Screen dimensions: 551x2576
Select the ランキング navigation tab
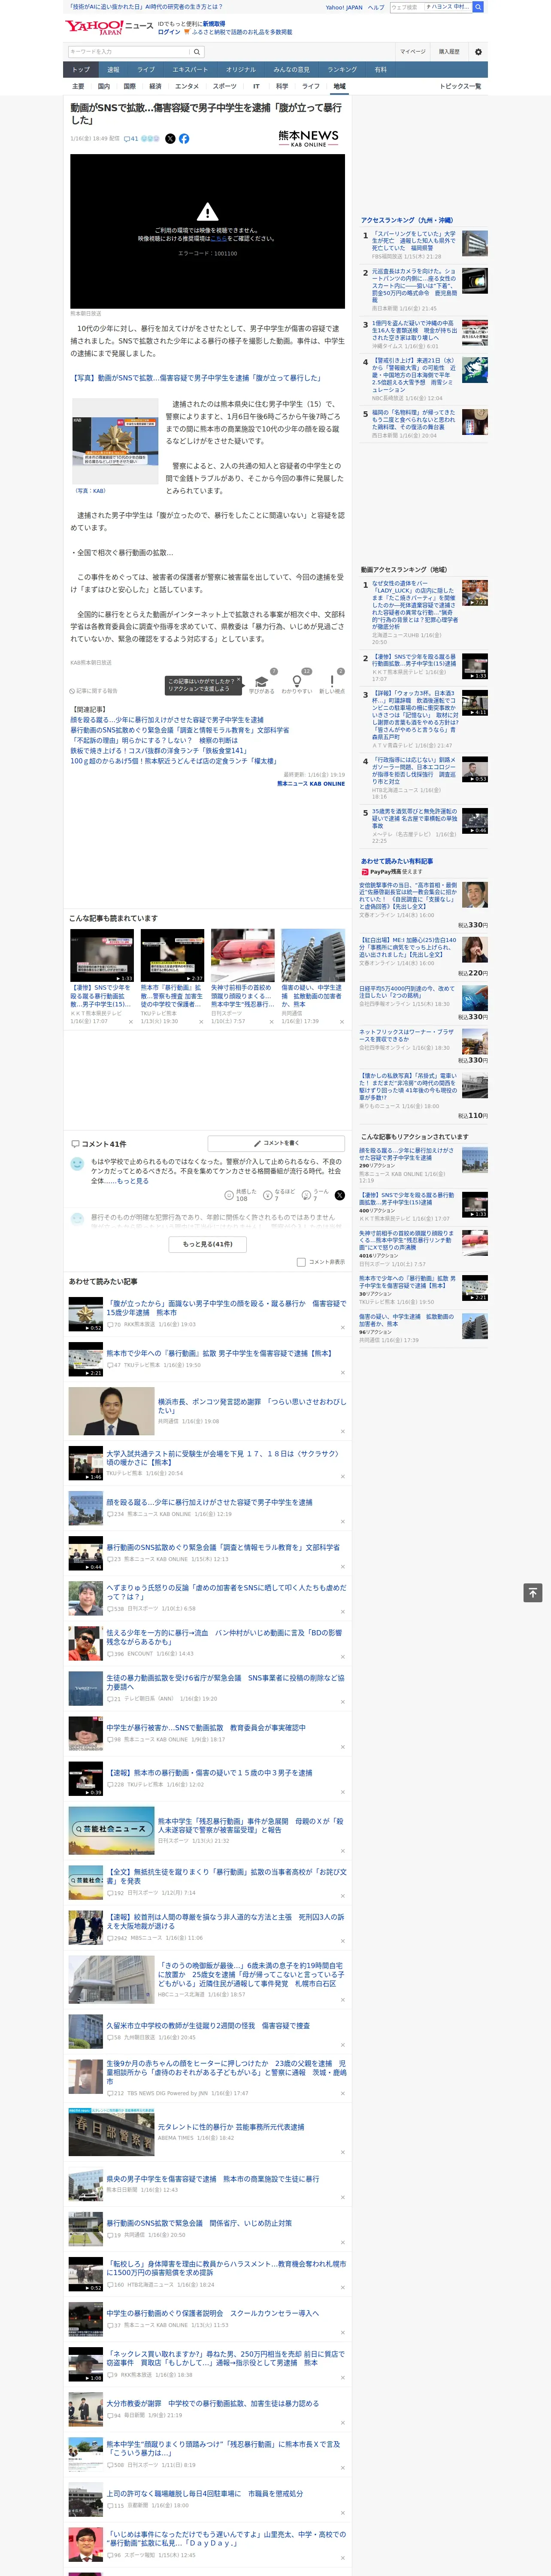pos(342,69)
